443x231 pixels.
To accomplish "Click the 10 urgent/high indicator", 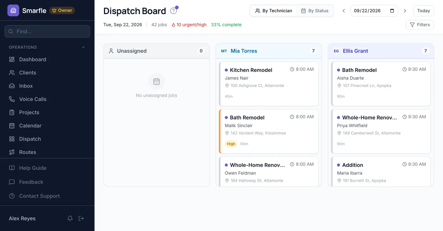I will (189, 25).
